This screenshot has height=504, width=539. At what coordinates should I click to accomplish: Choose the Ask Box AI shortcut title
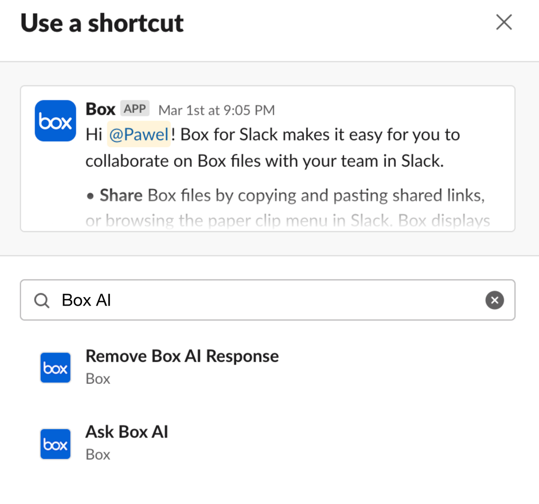click(x=126, y=432)
